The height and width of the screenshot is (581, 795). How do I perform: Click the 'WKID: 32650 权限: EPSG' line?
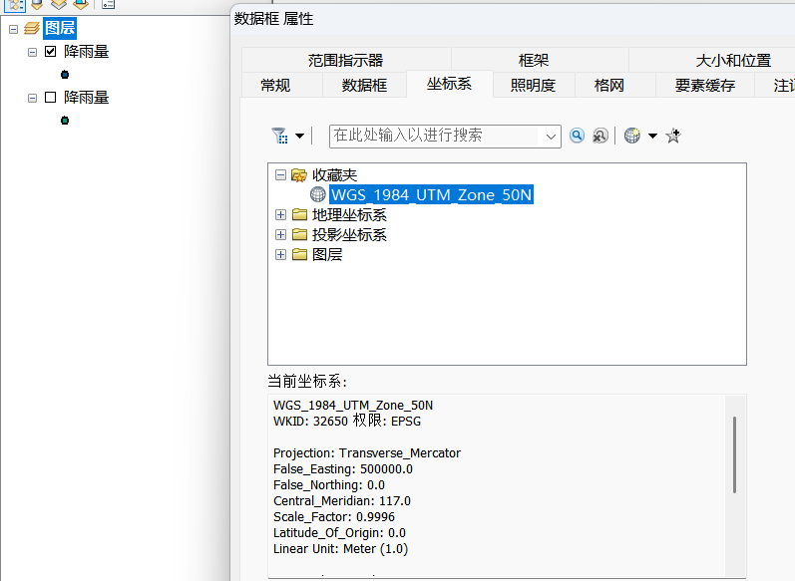[347, 421]
